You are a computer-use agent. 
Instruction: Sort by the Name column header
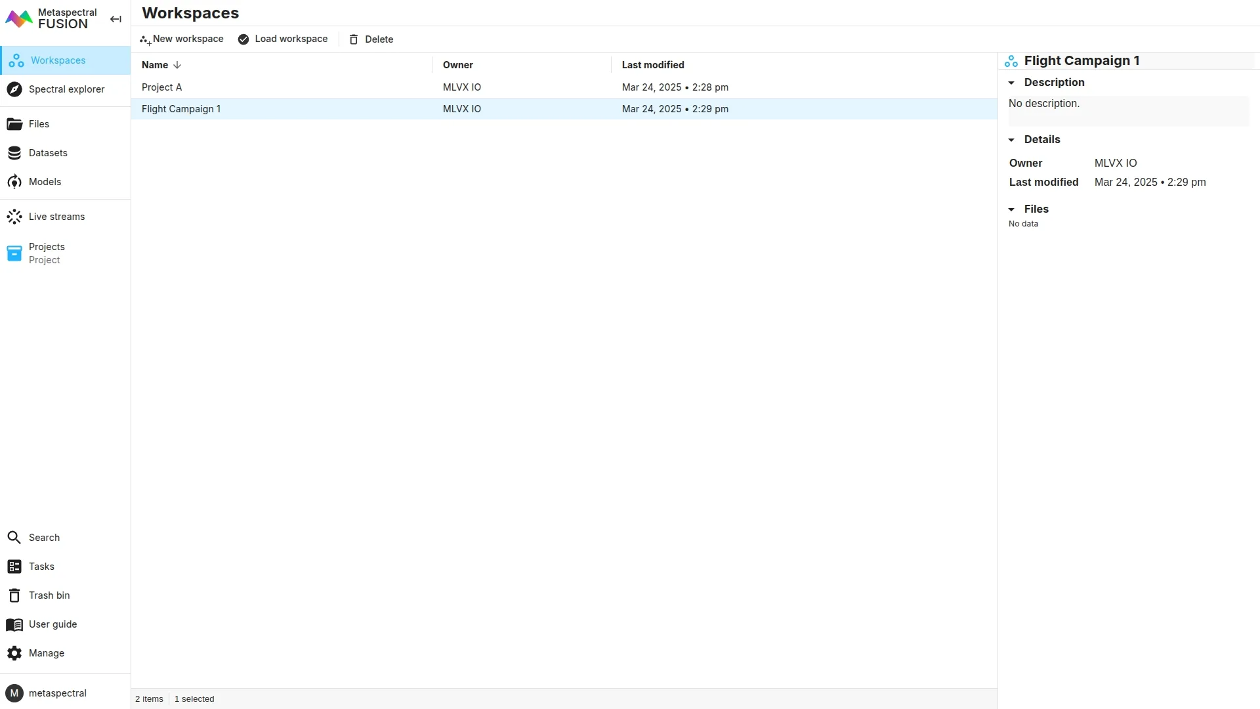click(x=155, y=65)
